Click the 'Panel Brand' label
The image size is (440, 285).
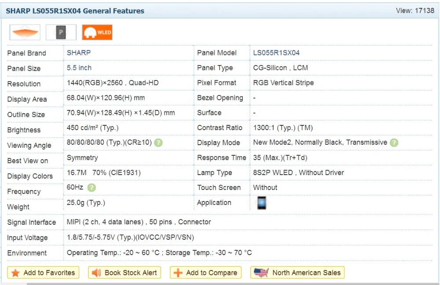click(27, 53)
